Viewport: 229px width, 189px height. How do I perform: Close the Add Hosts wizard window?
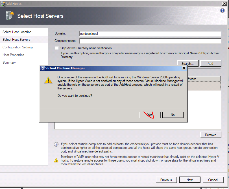(224, 3)
